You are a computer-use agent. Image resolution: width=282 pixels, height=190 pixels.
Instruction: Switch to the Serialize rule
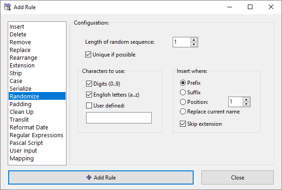tap(21, 89)
